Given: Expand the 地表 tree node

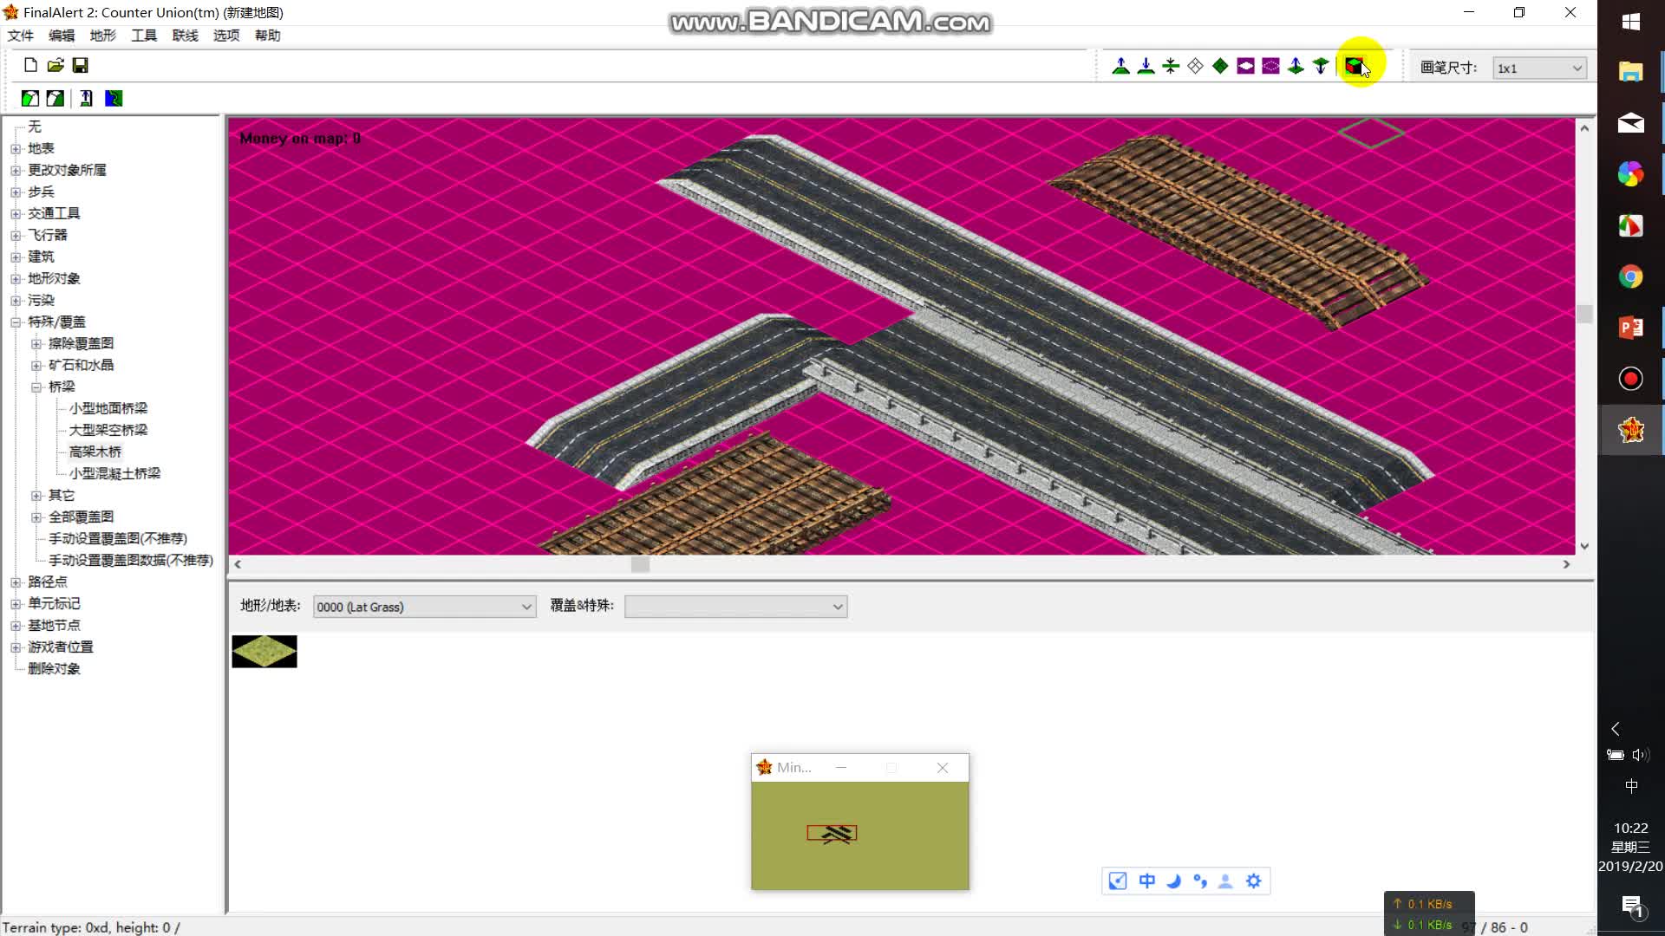Looking at the screenshot, I should (x=16, y=149).
